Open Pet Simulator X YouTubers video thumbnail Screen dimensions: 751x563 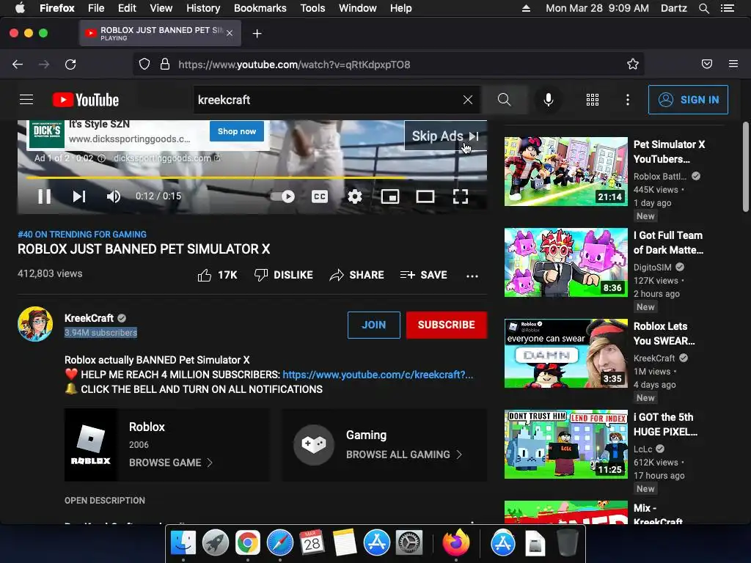[566, 172]
